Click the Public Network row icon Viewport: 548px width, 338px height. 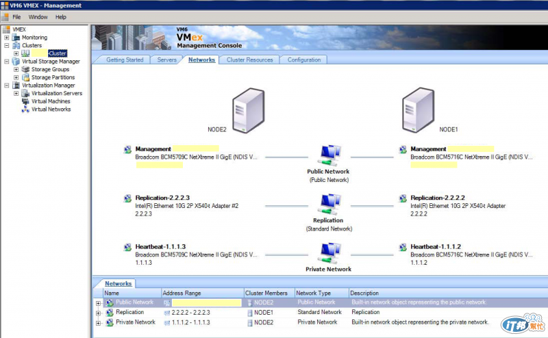coord(110,302)
